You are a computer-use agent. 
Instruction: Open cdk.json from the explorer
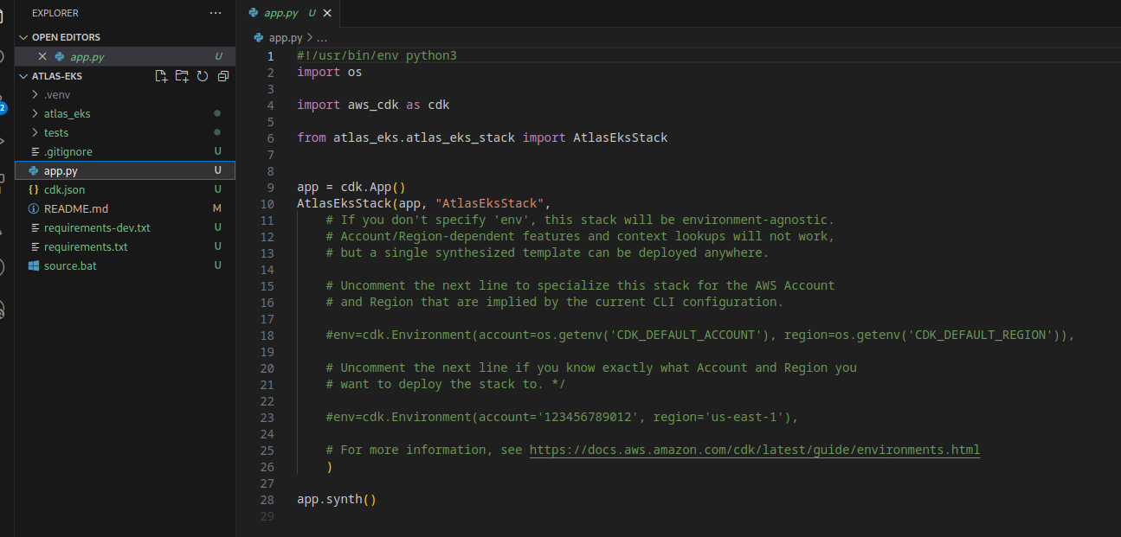[x=64, y=189]
